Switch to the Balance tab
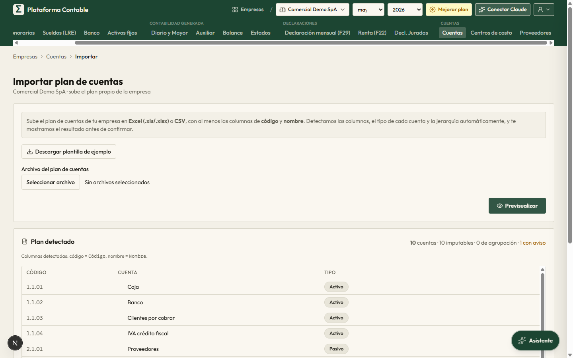The image size is (573, 358). (233, 33)
